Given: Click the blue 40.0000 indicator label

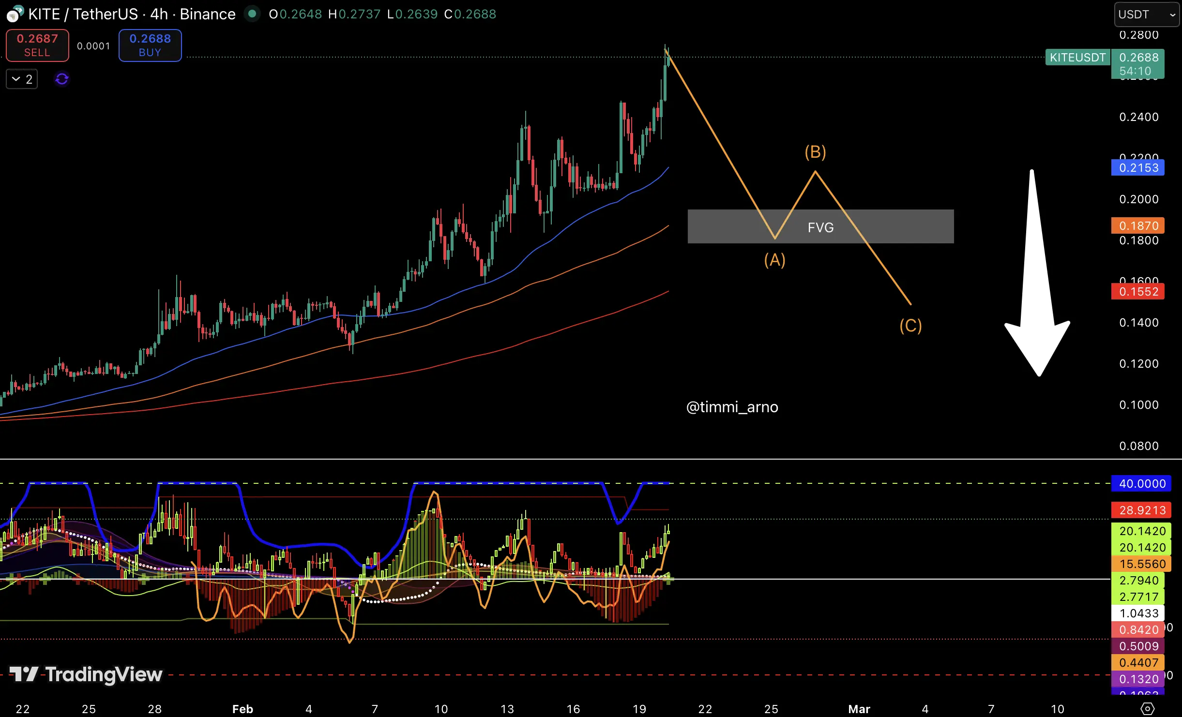Looking at the screenshot, I should tap(1141, 483).
